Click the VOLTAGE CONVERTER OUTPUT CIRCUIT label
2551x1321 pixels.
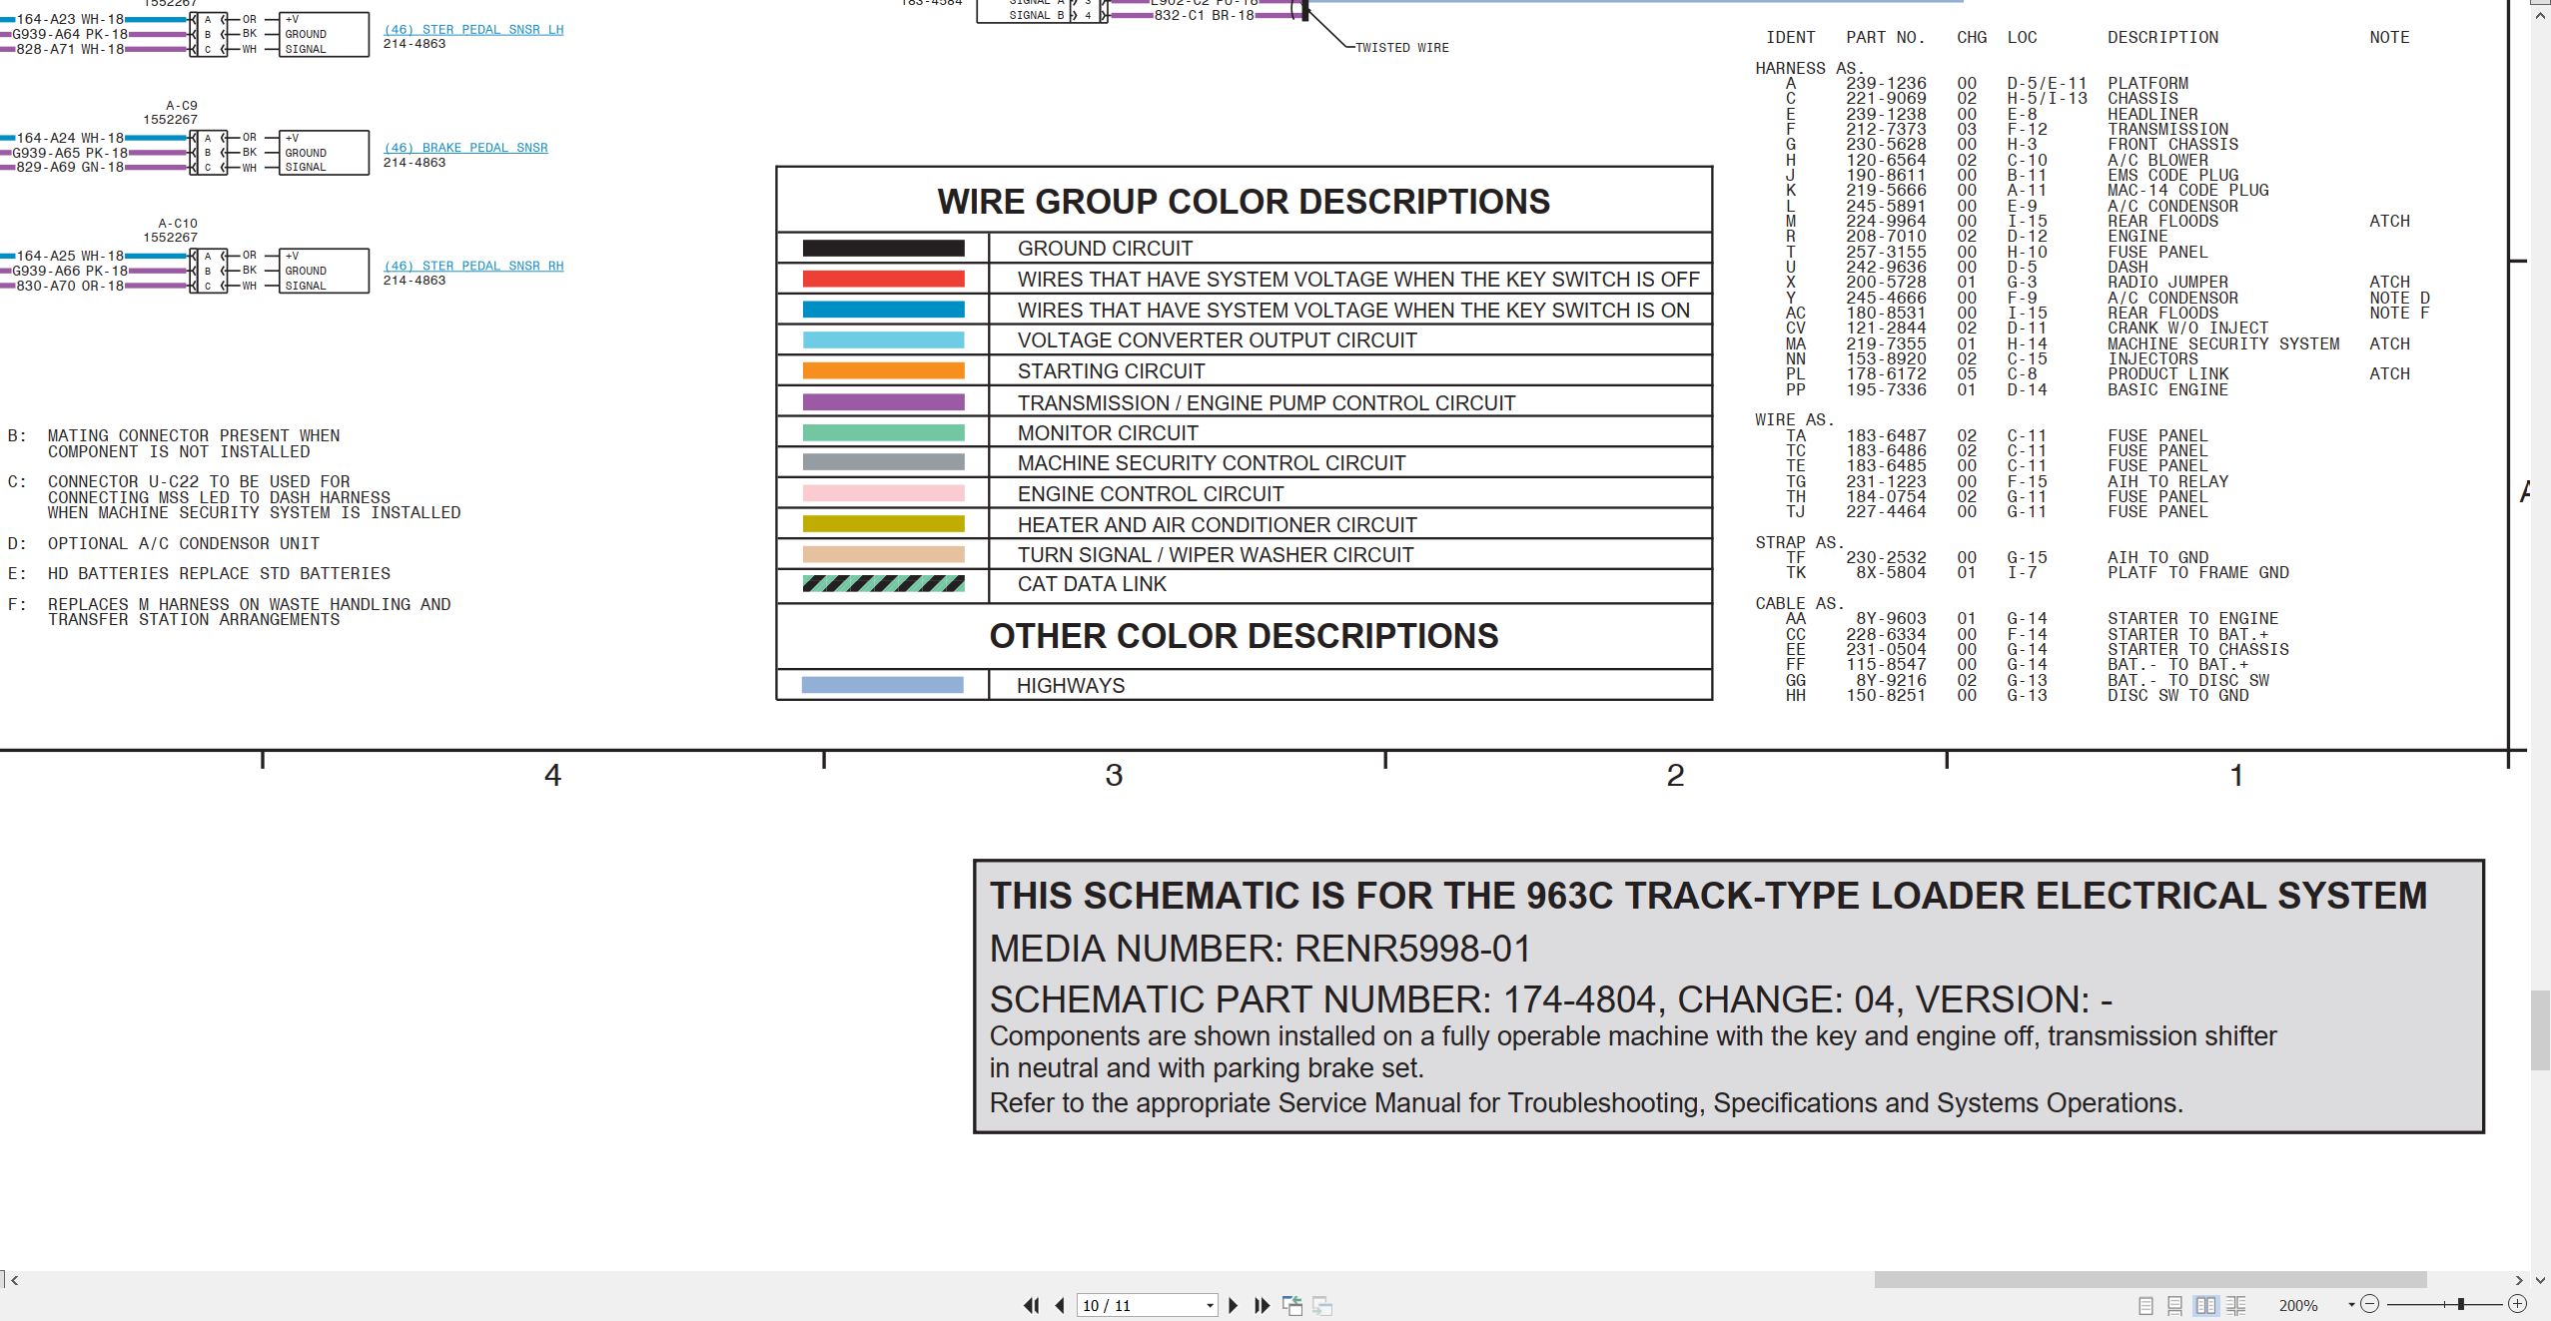tap(1217, 340)
